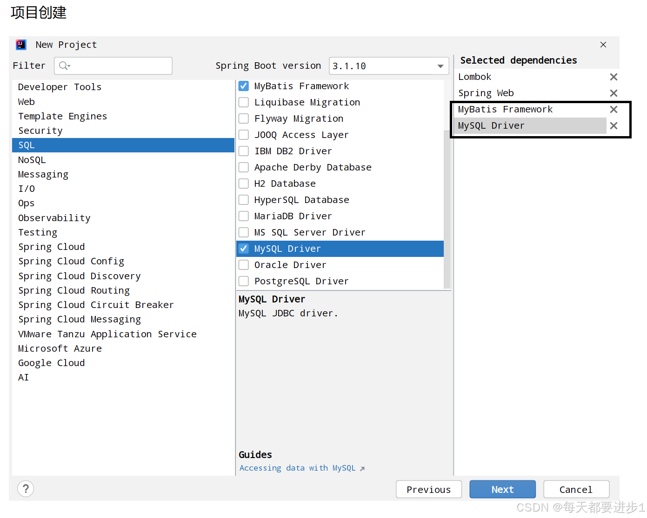Go back with Previous button
The image size is (647, 518).
point(429,489)
